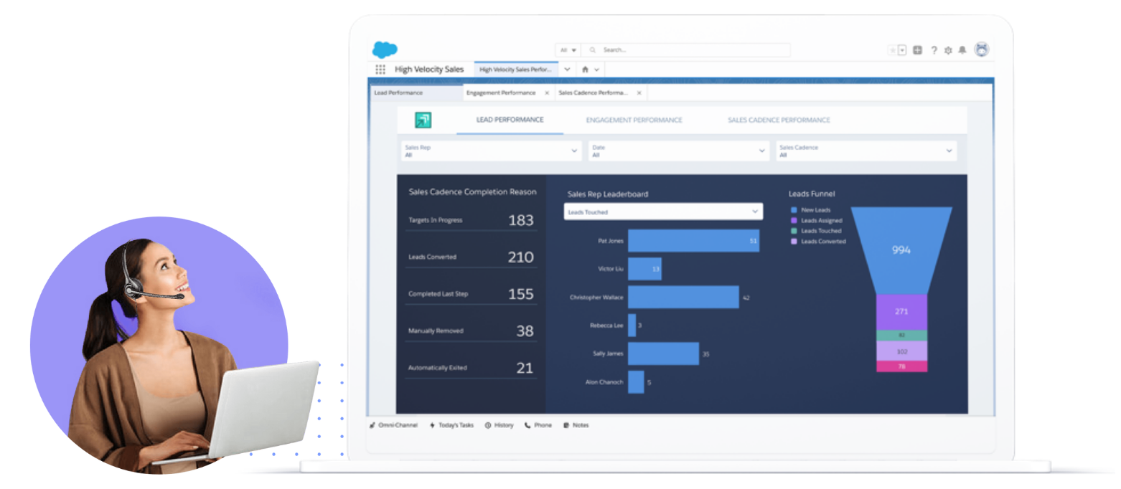Expand the chevron beside home icon
This screenshot has width=1121, height=489.
point(597,70)
